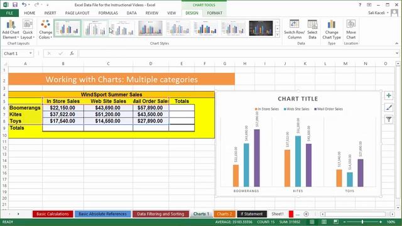Click the Save icon in the quick access toolbar
402x226 pixels.
(15, 5)
